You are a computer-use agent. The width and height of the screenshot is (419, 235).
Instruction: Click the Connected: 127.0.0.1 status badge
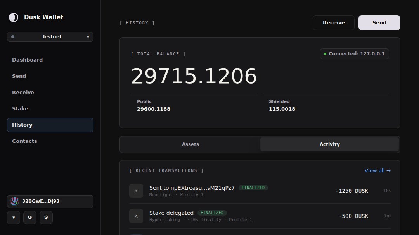354,53
